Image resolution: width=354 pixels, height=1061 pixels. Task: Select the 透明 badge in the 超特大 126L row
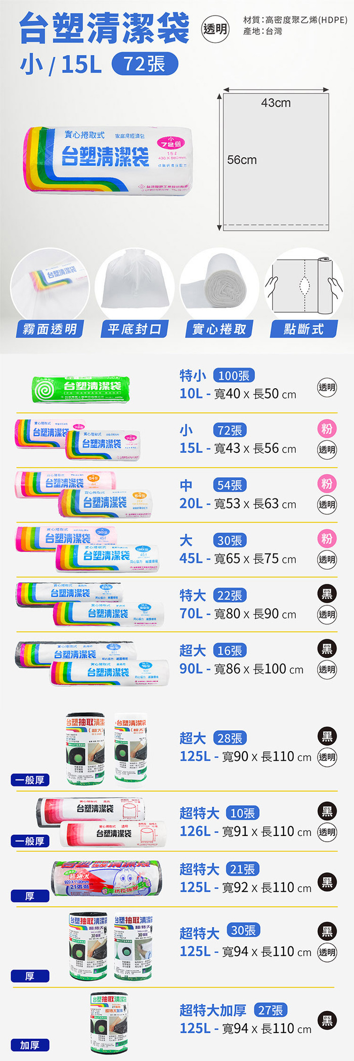click(327, 832)
